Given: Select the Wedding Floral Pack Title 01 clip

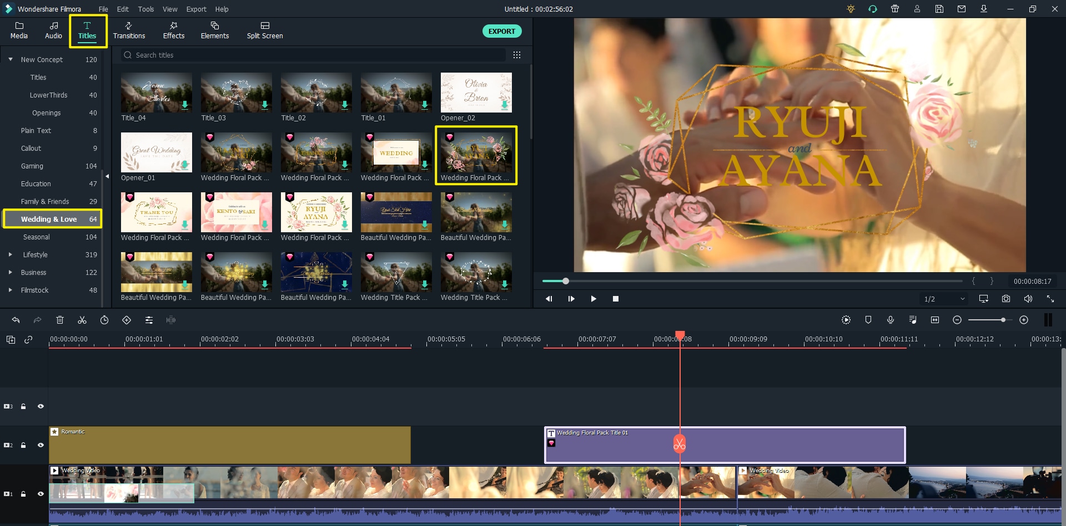Looking at the screenshot, I should tap(725, 445).
